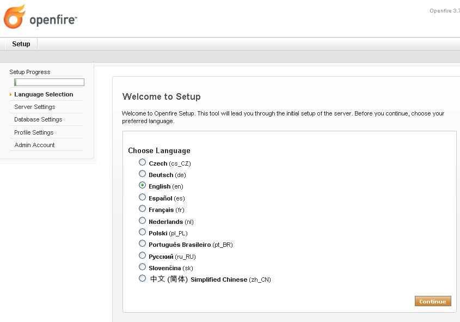460x322 pixels.
Task: Click the Simplified Chinese (zh_CN) label
Action: coord(210,279)
